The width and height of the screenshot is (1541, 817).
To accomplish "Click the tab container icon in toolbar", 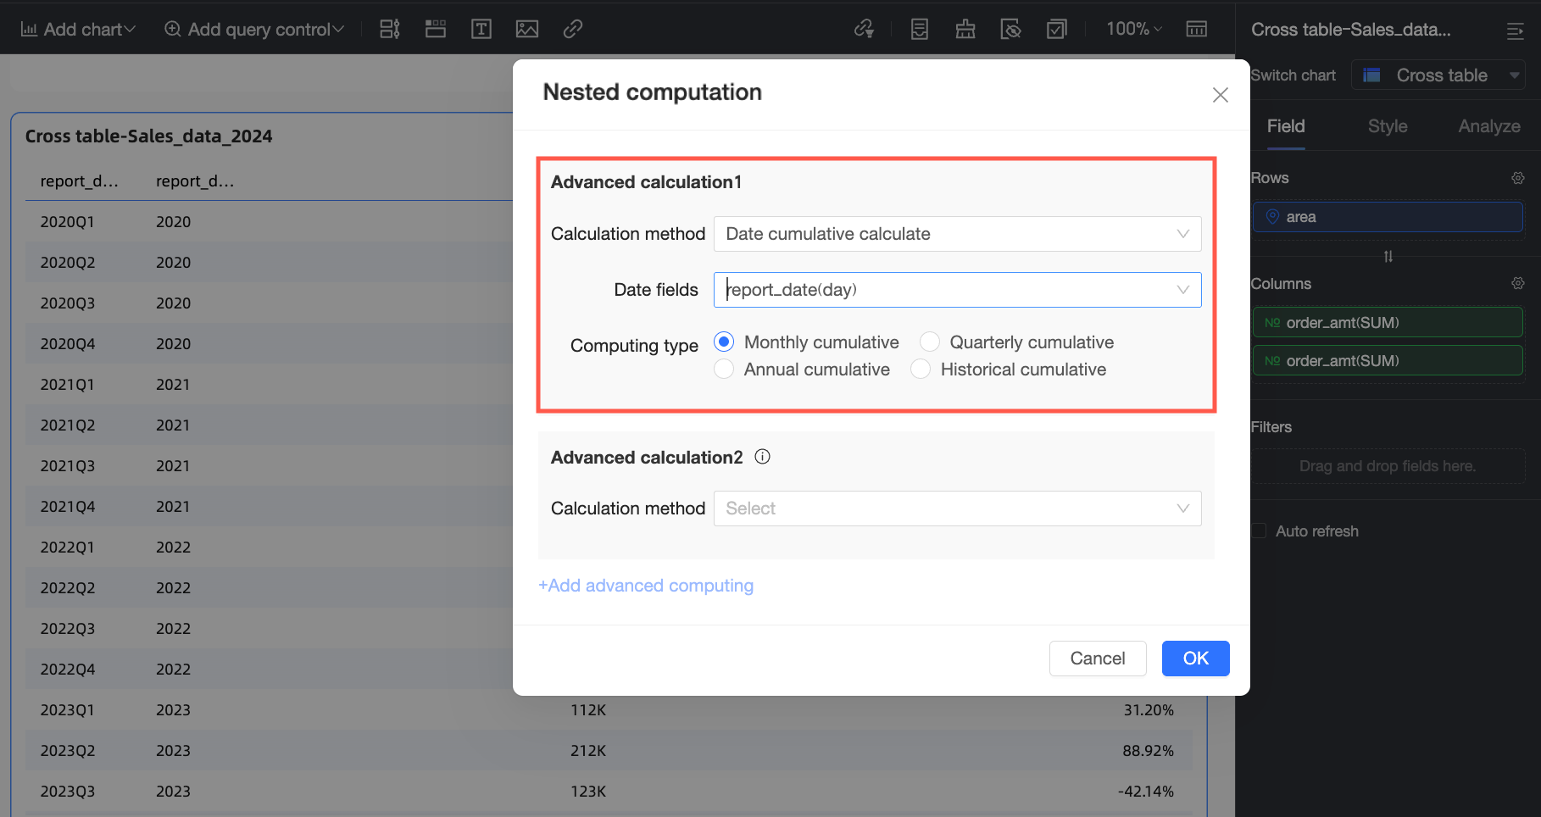I will [436, 29].
